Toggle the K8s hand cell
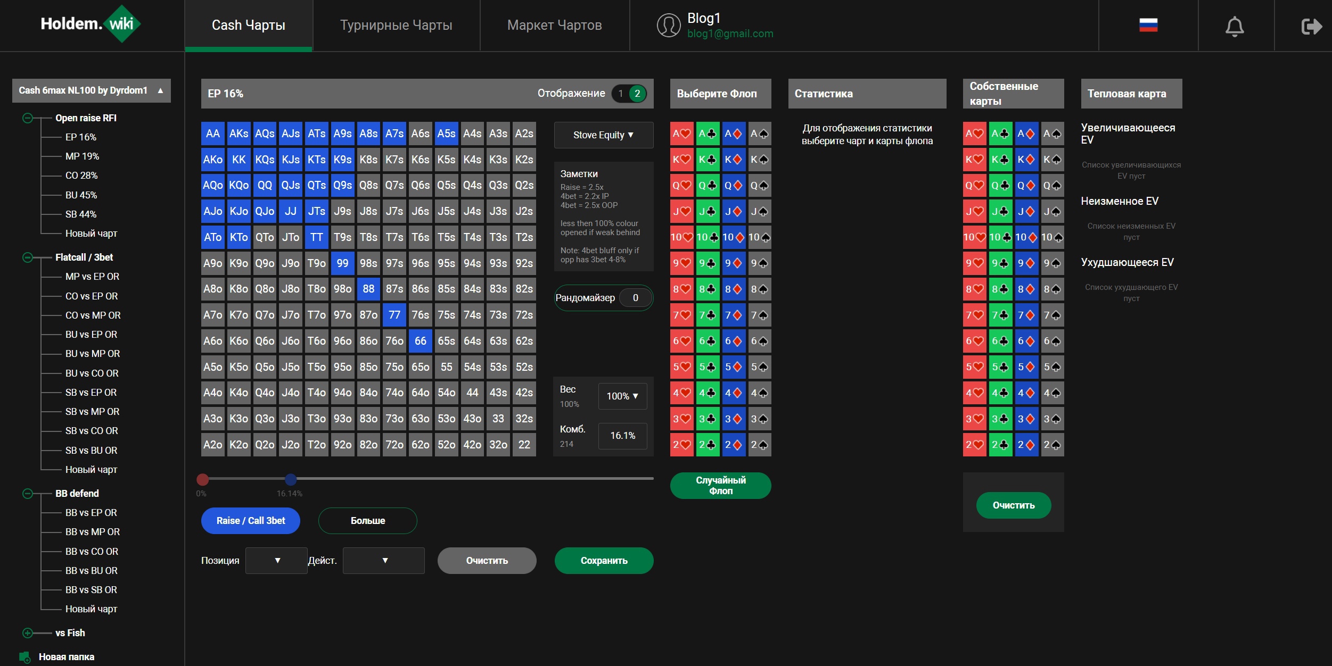 368,160
